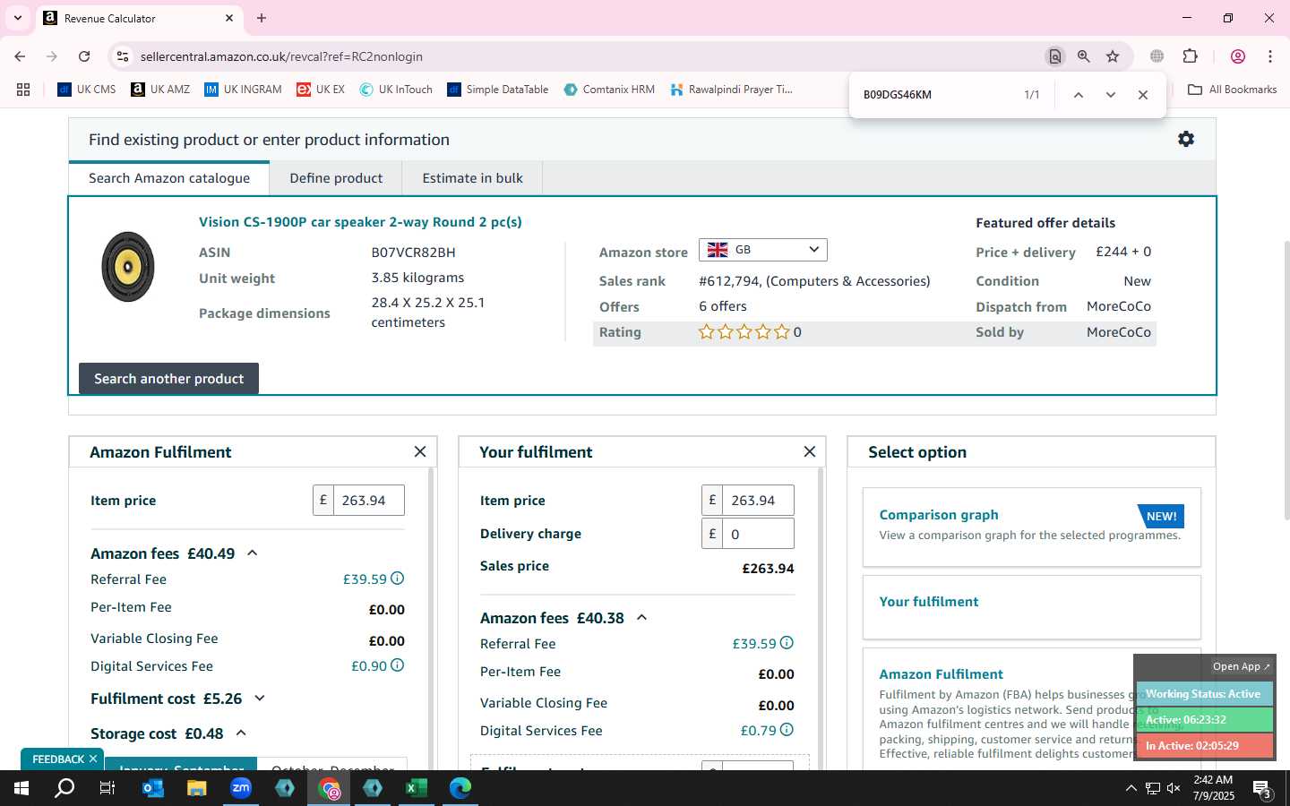Click the Referral Fee info icon in Amazon Fulfilment
Image resolution: width=1290 pixels, height=806 pixels.
tap(397, 579)
